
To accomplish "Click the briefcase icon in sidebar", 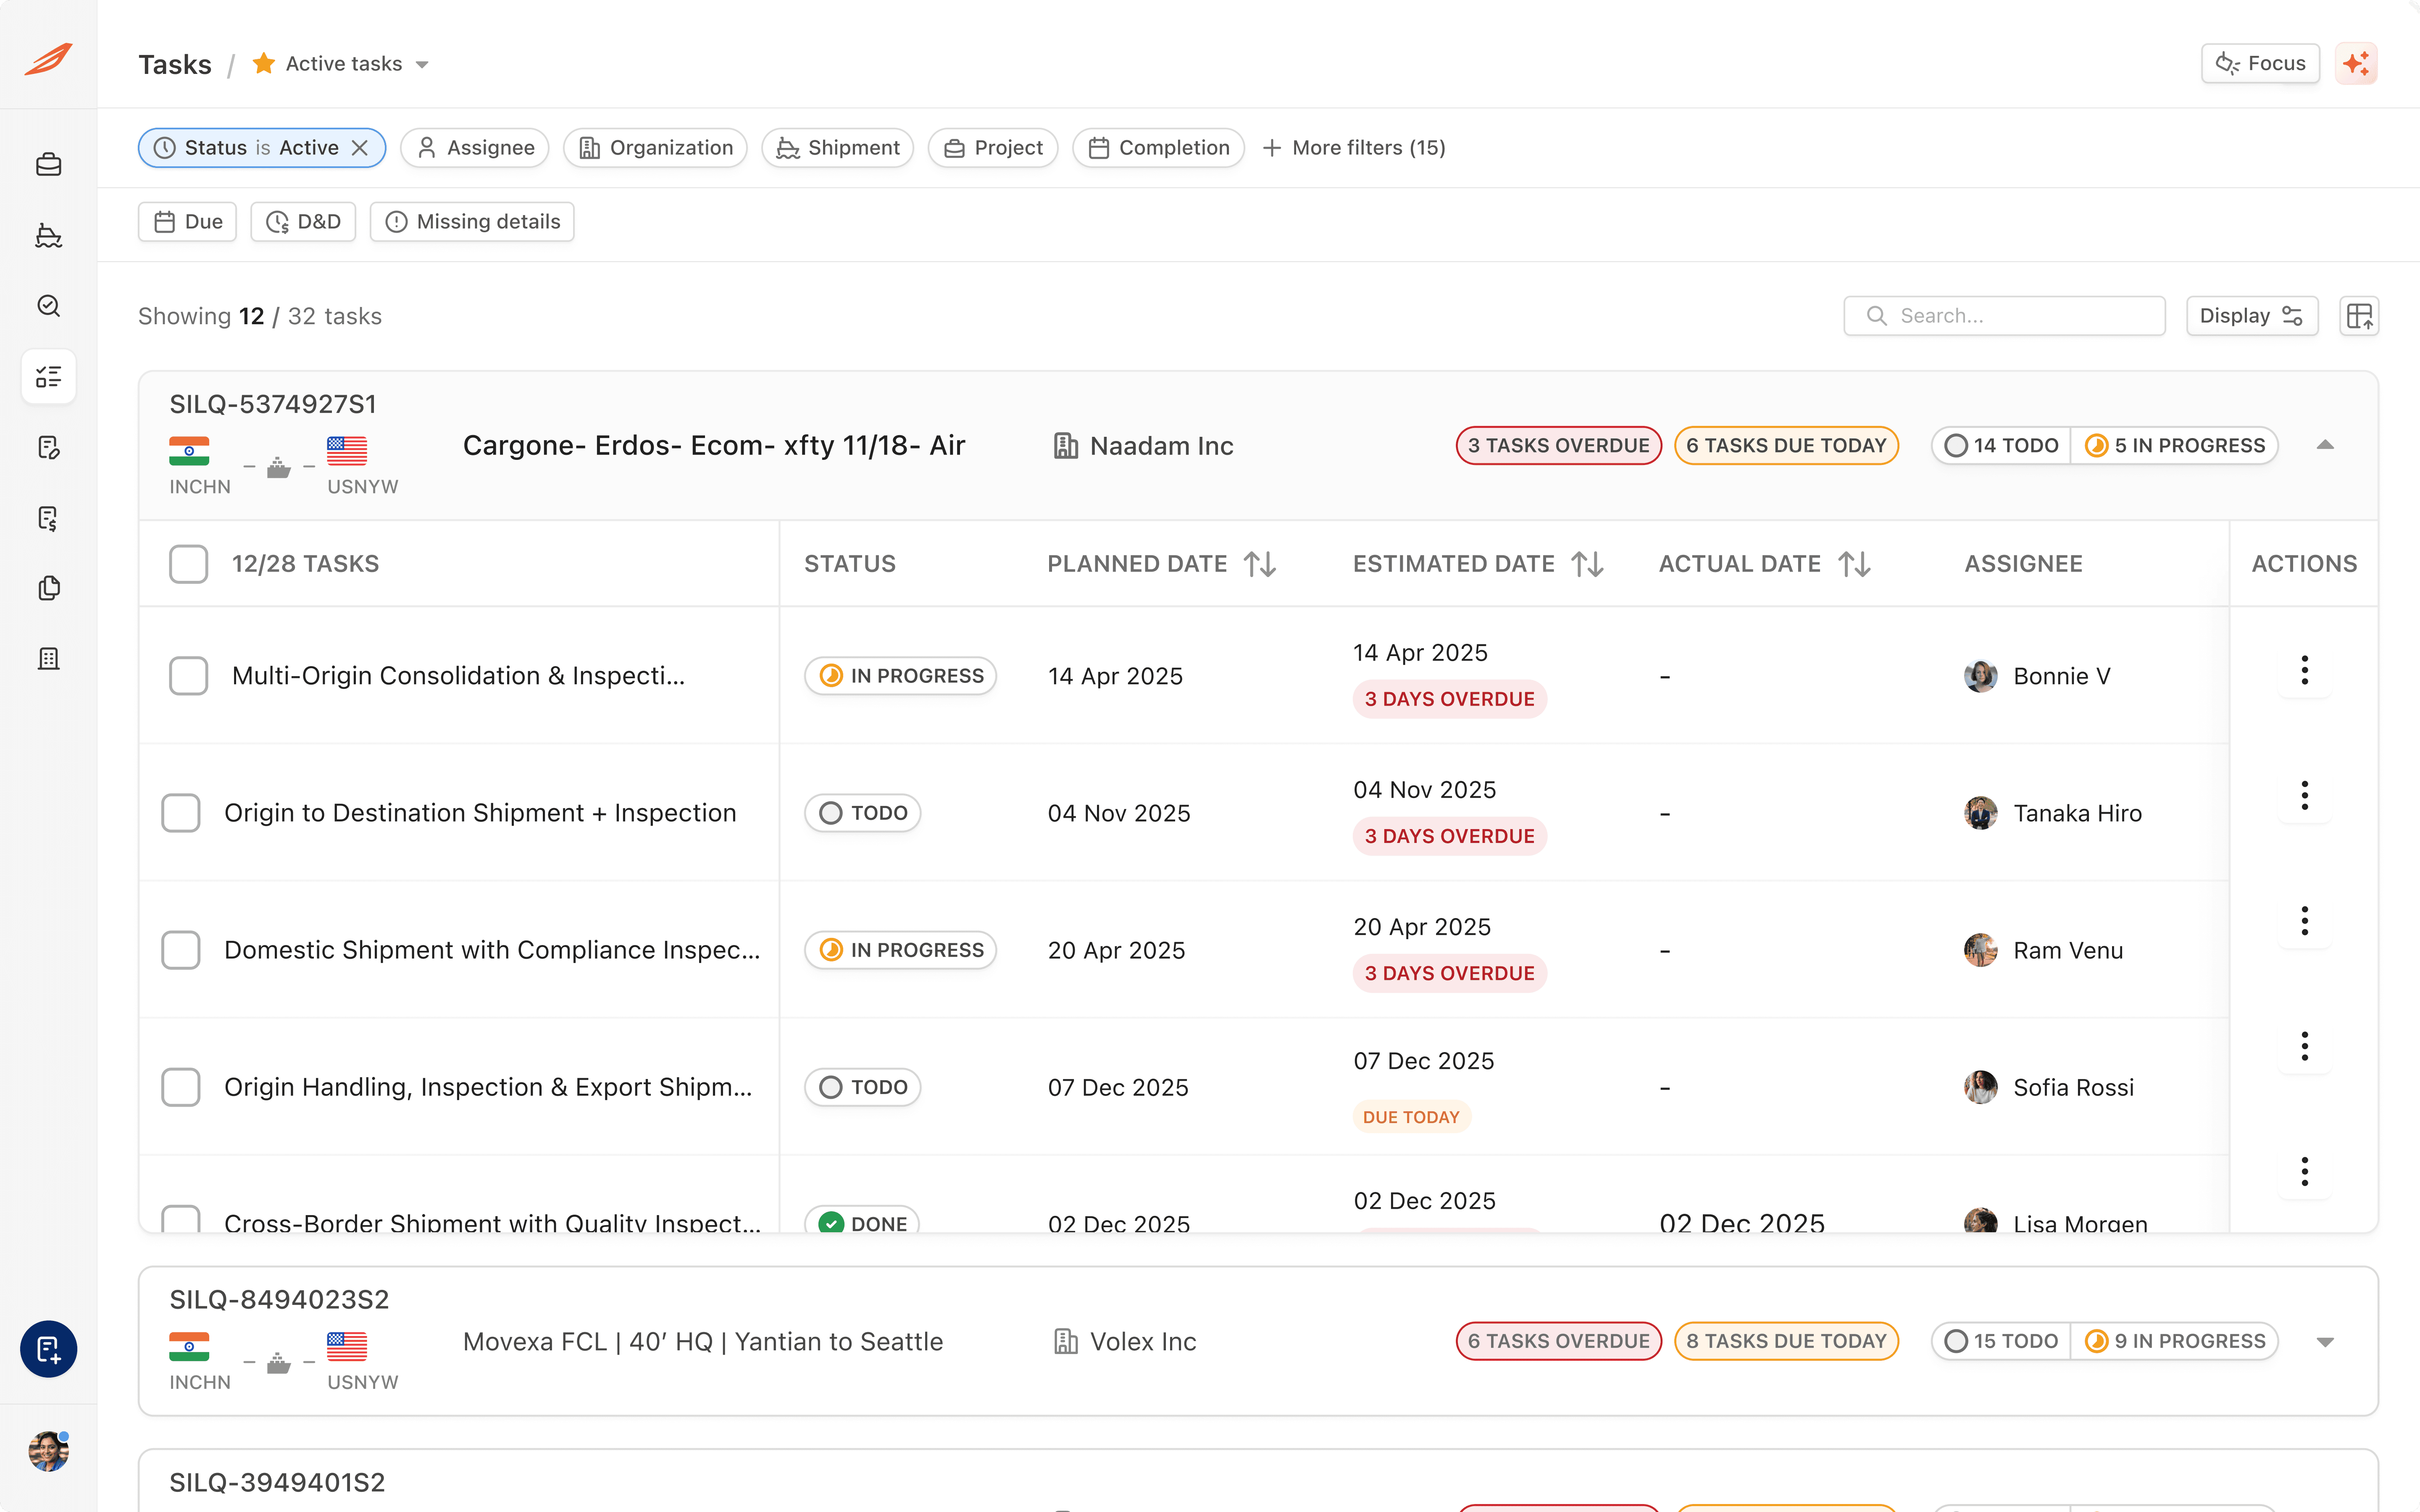I will click(48, 164).
